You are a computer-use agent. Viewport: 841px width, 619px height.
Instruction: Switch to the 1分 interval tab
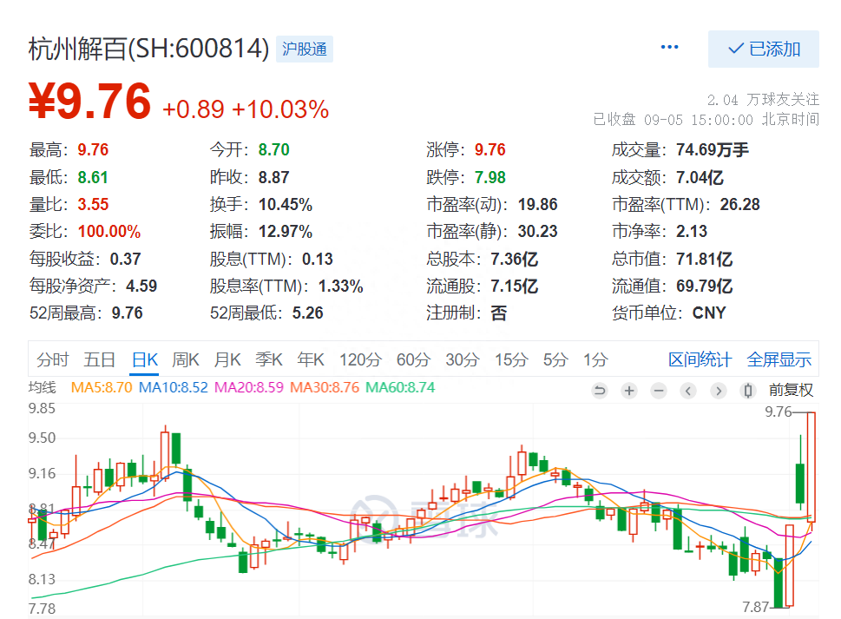[x=595, y=359]
